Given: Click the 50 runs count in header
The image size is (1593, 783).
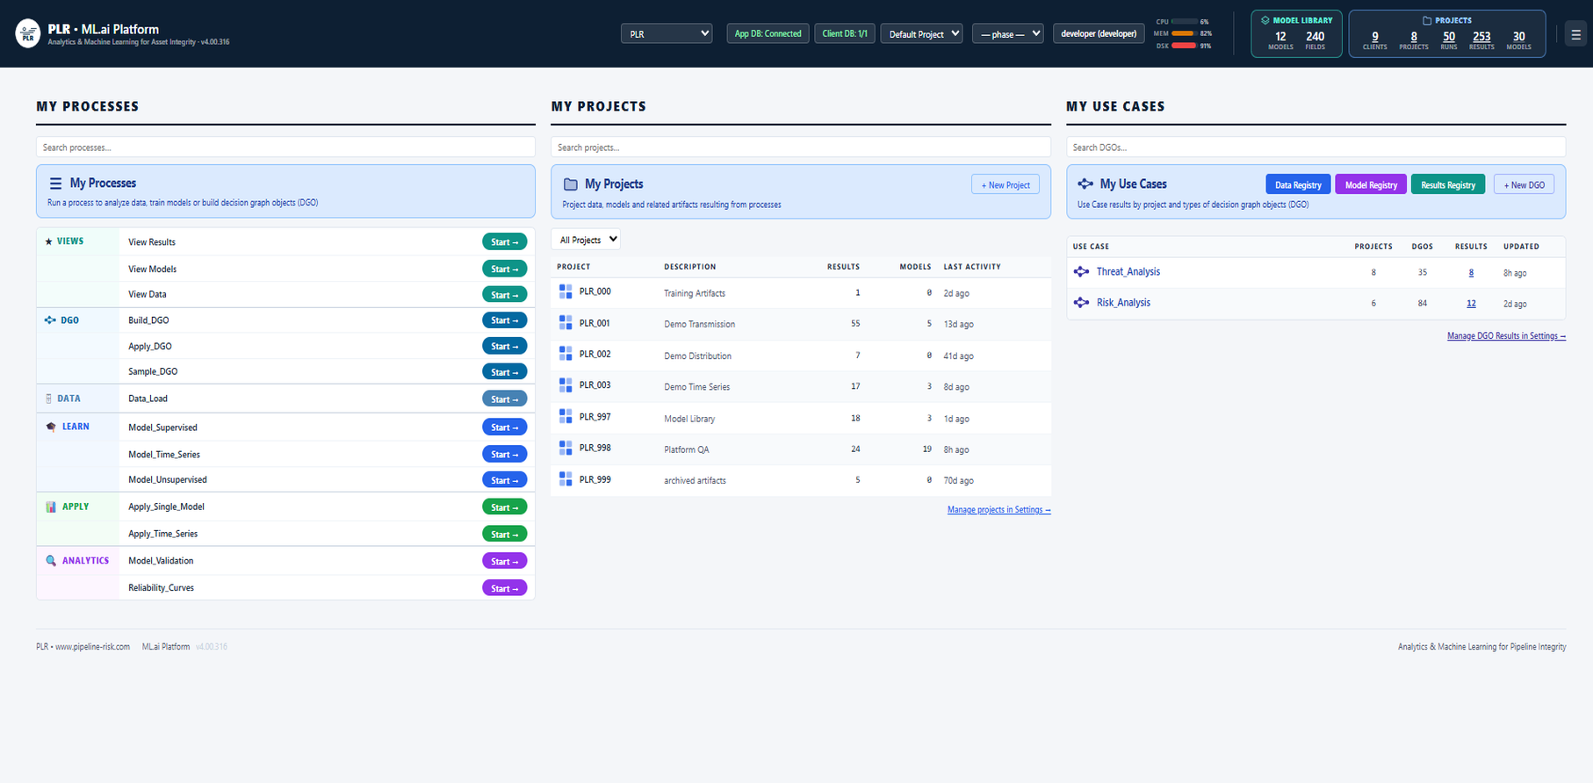Looking at the screenshot, I should 1449,36.
